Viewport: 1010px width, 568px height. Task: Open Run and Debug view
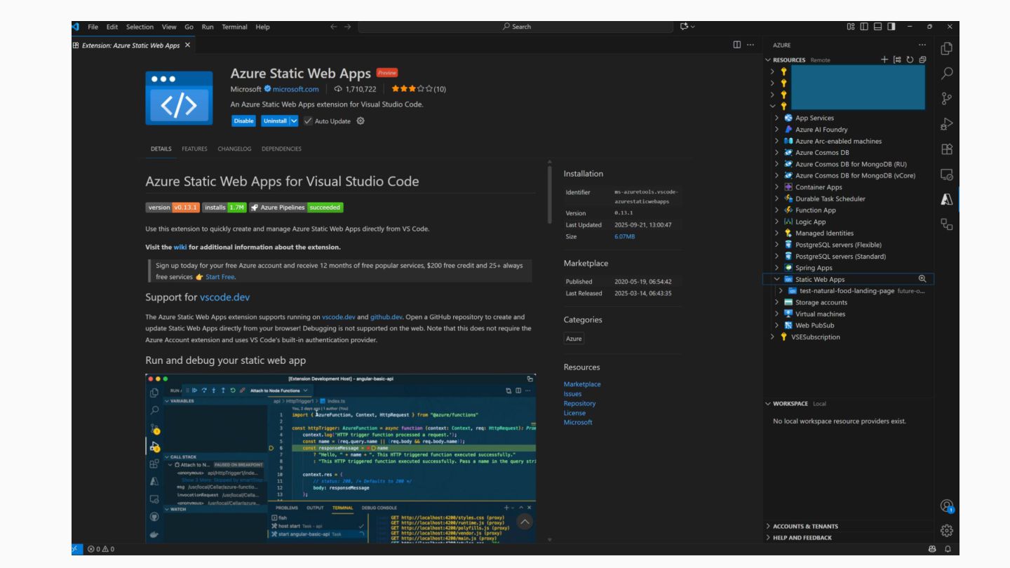point(947,124)
